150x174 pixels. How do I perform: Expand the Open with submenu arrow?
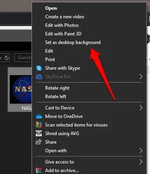pos(141,151)
